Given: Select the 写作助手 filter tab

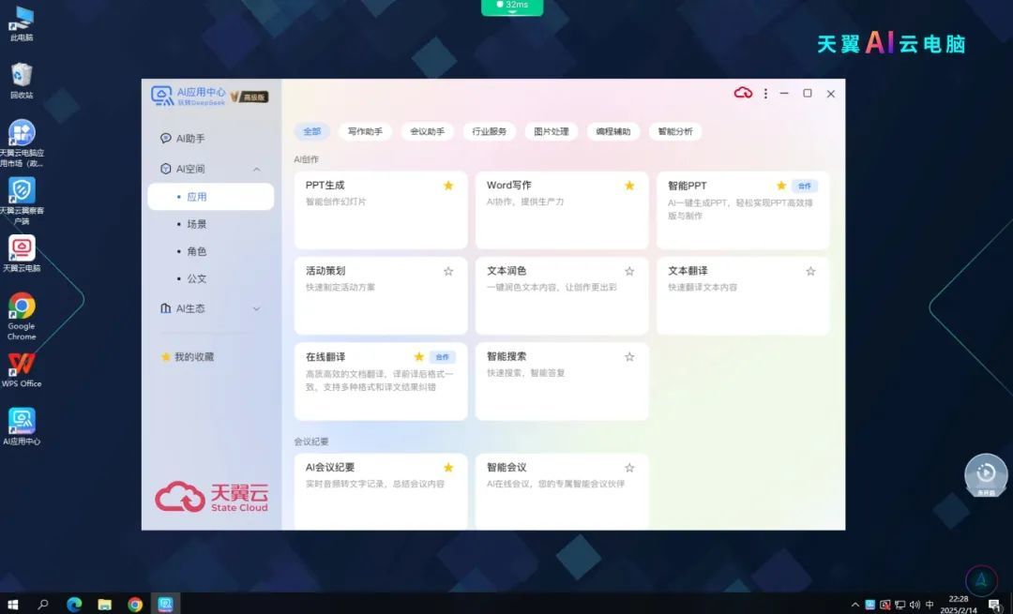Looking at the screenshot, I should click(365, 132).
